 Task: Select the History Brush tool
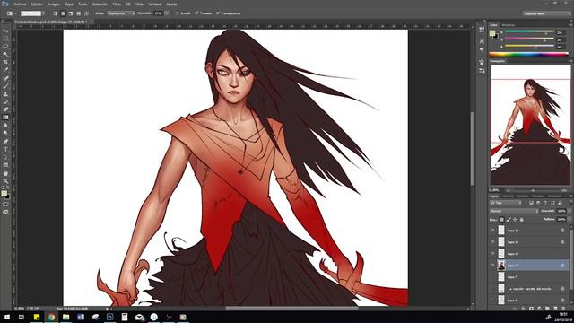click(x=5, y=101)
